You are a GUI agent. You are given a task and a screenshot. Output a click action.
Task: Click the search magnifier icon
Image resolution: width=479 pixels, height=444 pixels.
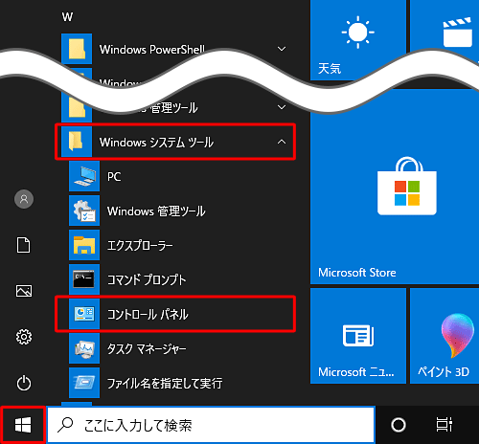tap(65, 425)
